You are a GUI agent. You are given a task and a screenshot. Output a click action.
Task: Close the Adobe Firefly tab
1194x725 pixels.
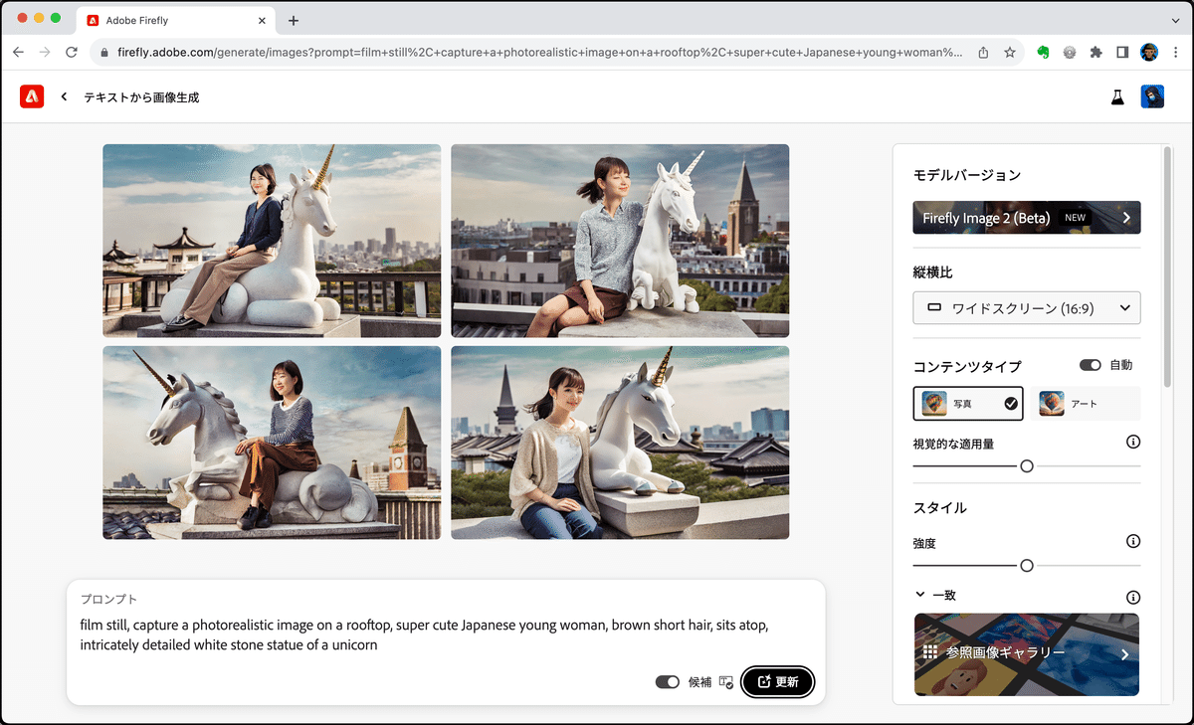tap(262, 20)
